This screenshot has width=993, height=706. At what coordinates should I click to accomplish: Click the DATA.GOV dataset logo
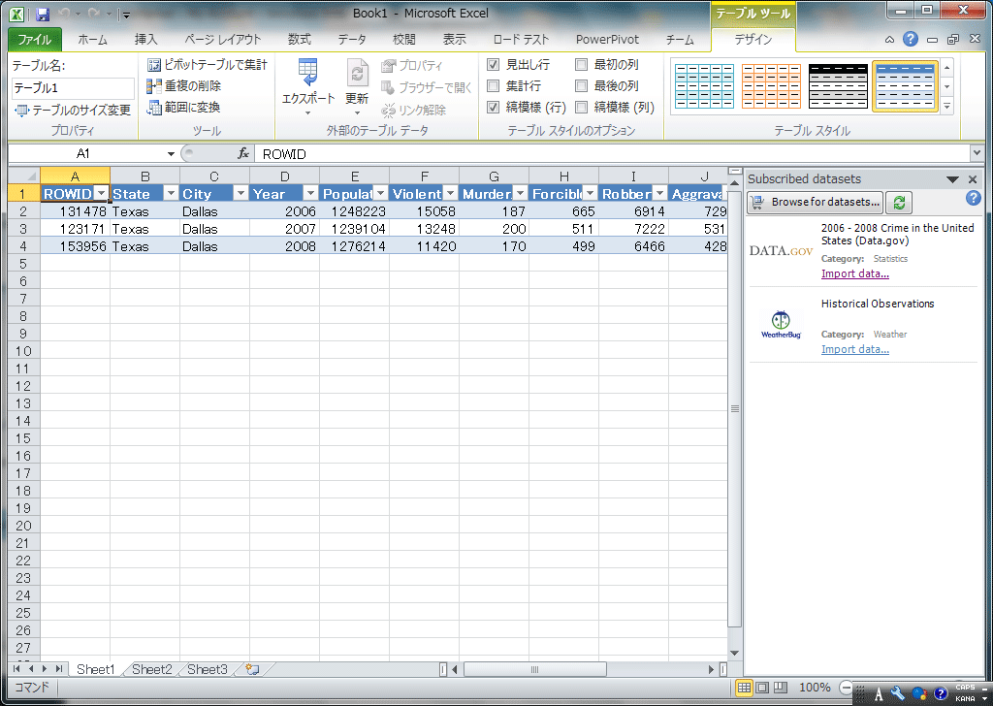pos(781,251)
